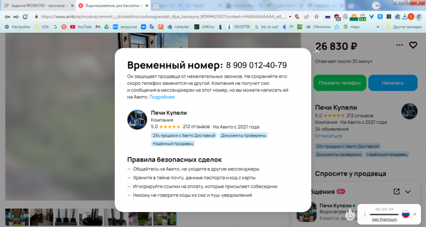The height and width of the screenshot is (227, 426).
Task: Open the Google Drive bookmark icon
Action: [106, 27]
